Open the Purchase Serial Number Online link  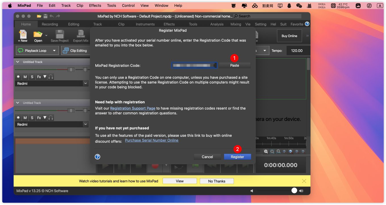coord(152,140)
